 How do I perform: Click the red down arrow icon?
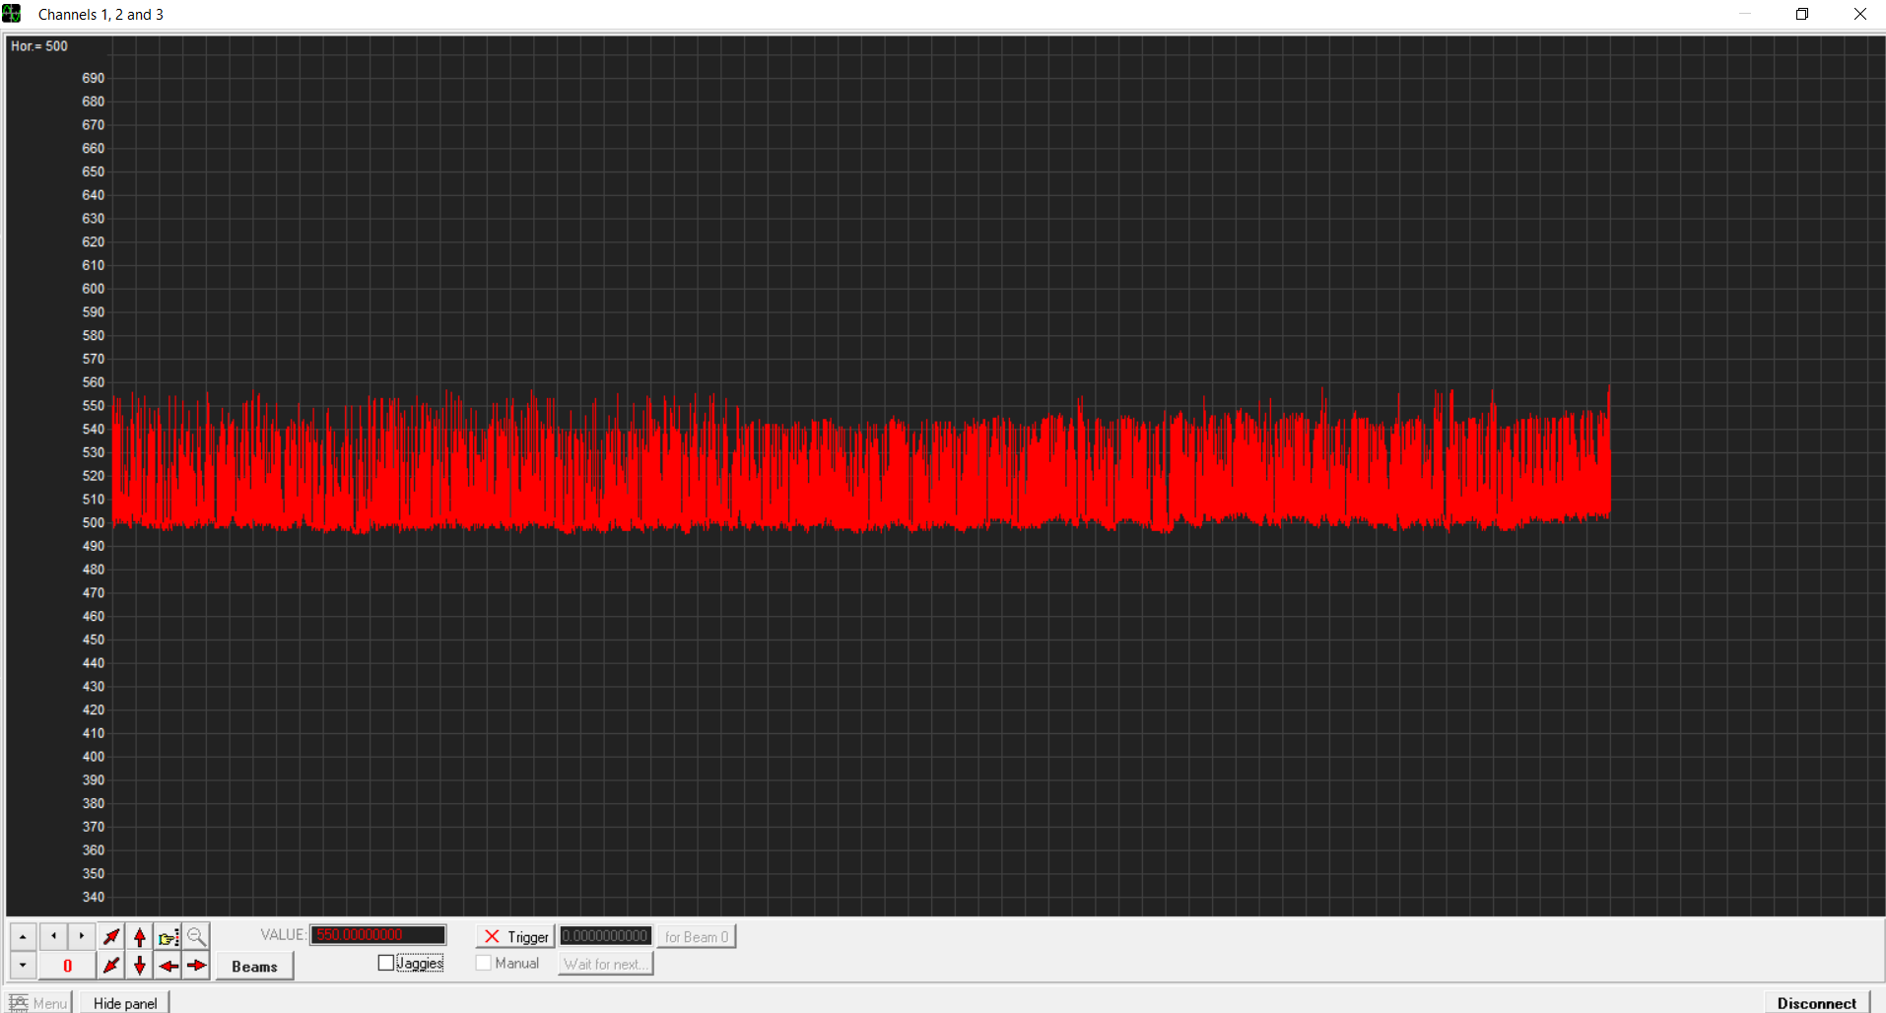[x=140, y=966]
